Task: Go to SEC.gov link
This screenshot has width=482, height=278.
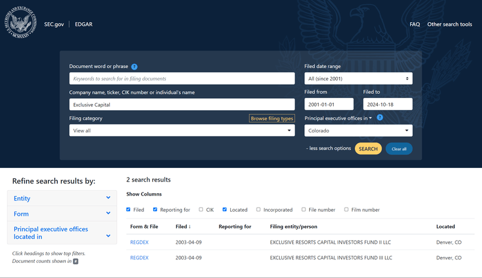Action: pos(54,24)
